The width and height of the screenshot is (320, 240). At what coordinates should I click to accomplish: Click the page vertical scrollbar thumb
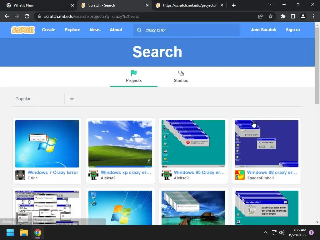(x=317, y=66)
